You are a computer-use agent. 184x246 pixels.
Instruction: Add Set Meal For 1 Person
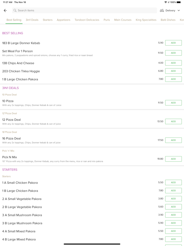[173, 53]
